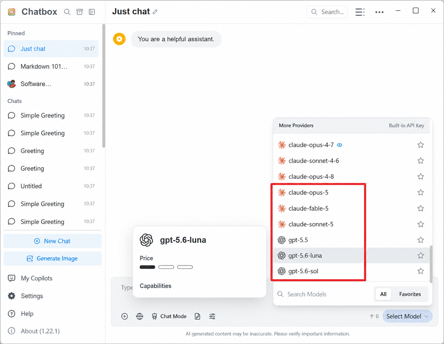The image size is (444, 344).
Task: Open the sliders conversation settings icon
Action: (212, 316)
